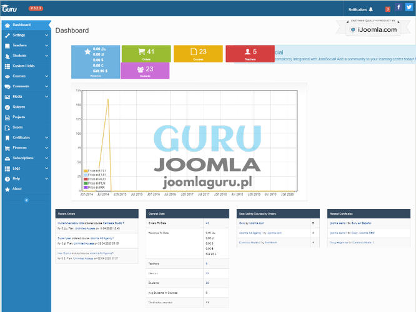Screen dimensions: 416x312
Task: Open Guru by iJoomla.com best-selling course
Action: (x=251, y=223)
